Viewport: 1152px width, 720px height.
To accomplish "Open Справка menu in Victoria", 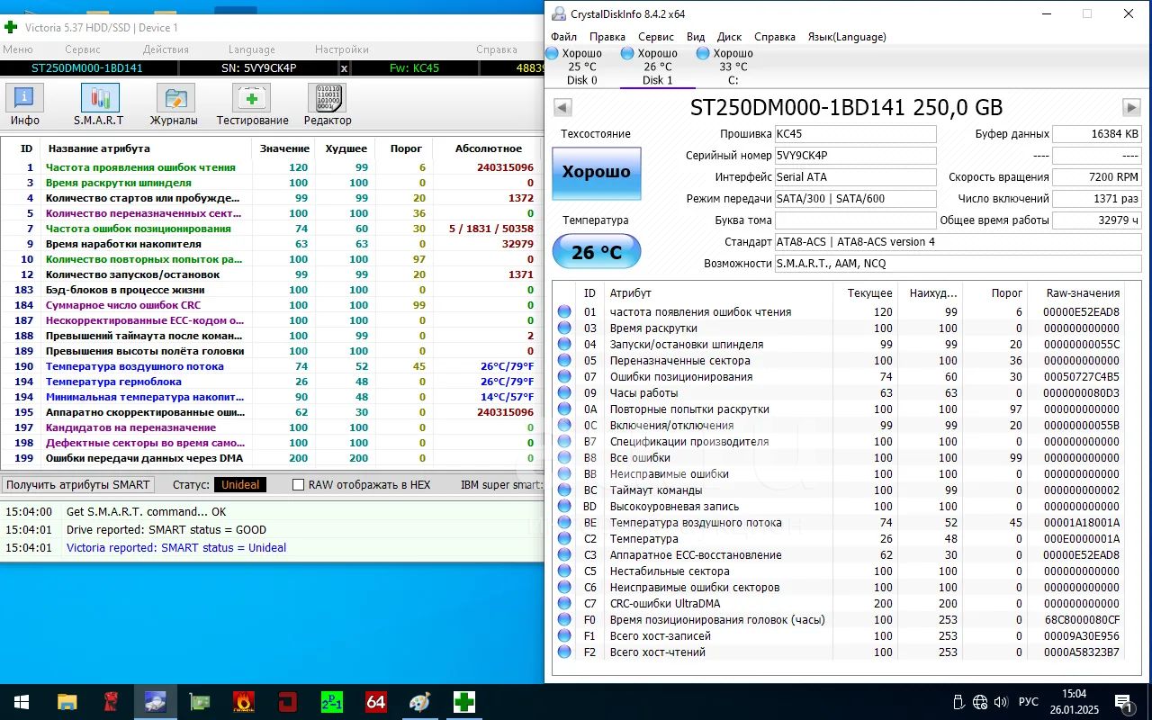I will tap(497, 49).
